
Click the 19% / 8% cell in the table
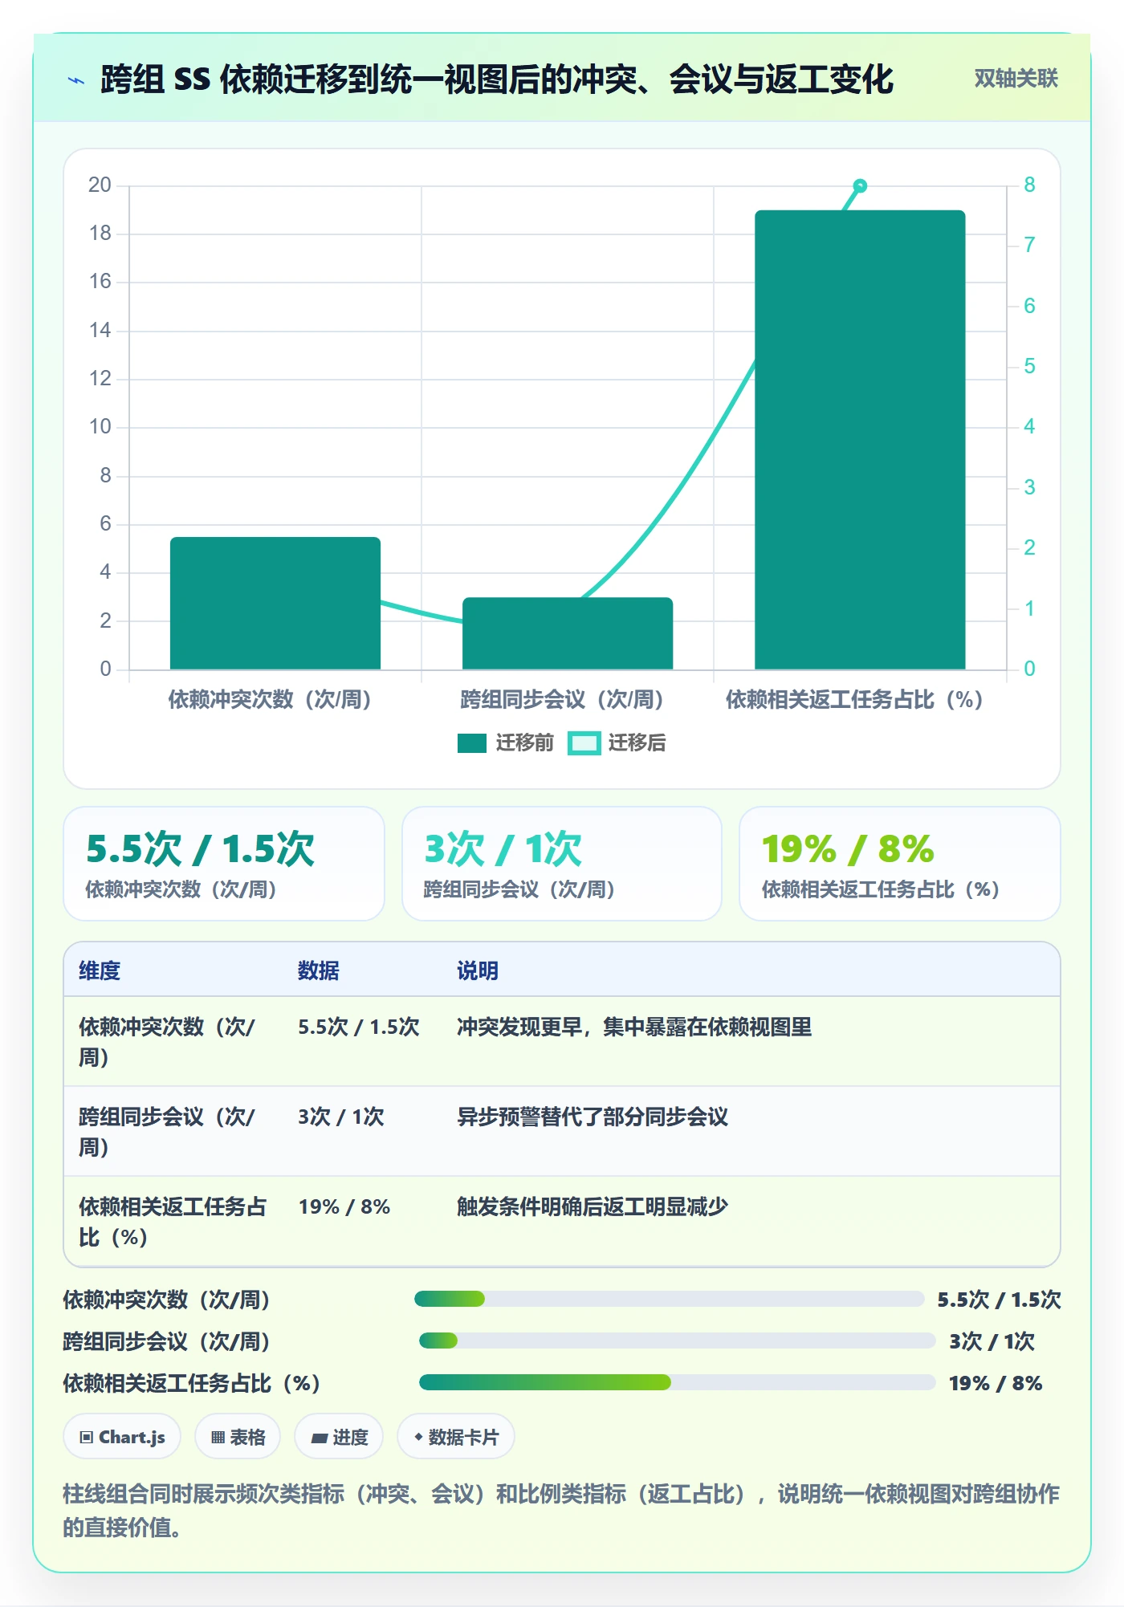click(x=344, y=1206)
